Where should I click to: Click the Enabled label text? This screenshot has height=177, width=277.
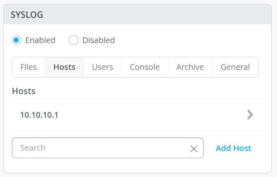40,40
